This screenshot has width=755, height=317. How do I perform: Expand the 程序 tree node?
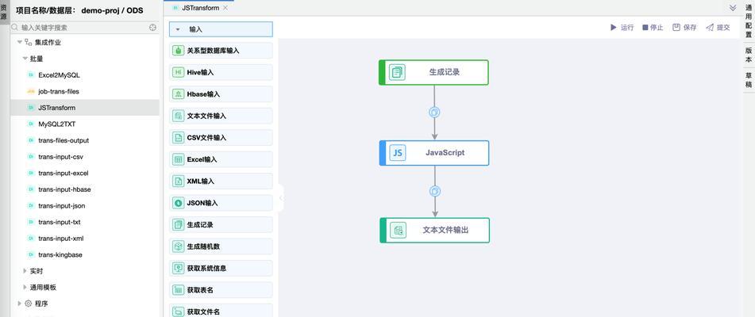20,304
